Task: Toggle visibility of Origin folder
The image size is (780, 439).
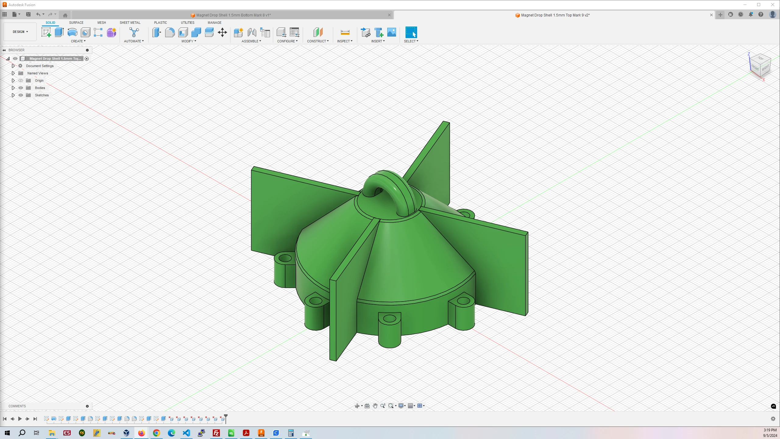Action: coord(20,80)
